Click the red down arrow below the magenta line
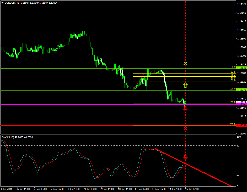 [x=185, y=109]
